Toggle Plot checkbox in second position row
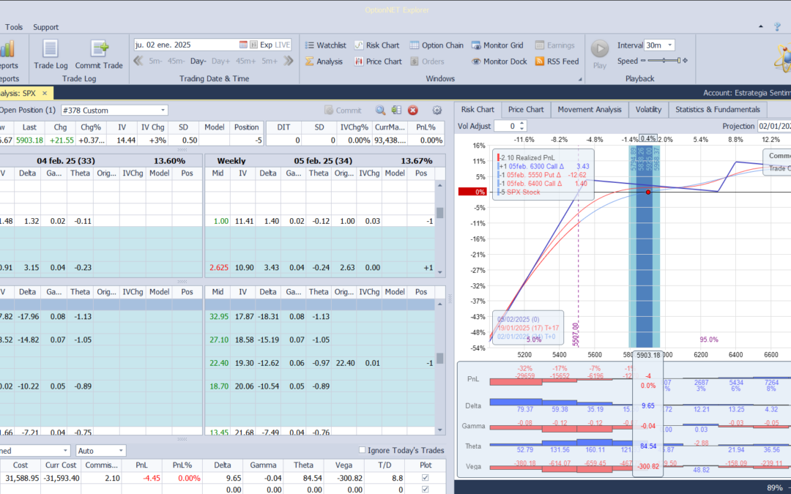The image size is (791, 494). click(x=426, y=490)
